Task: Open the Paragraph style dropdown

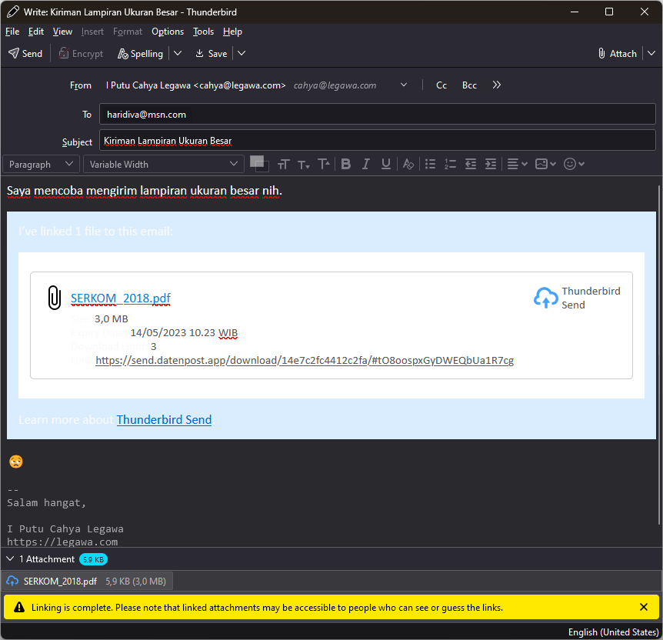Action: point(41,164)
